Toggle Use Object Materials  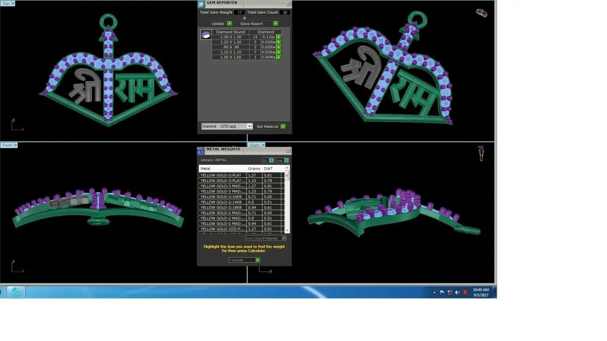[x=266, y=238]
